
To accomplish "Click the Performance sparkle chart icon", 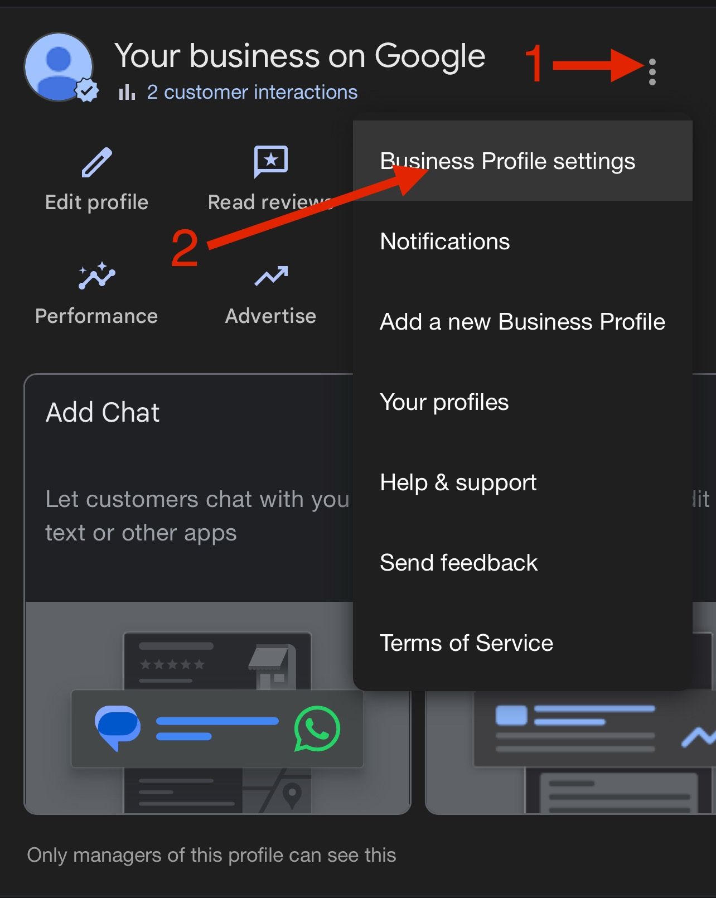I will coord(96,276).
